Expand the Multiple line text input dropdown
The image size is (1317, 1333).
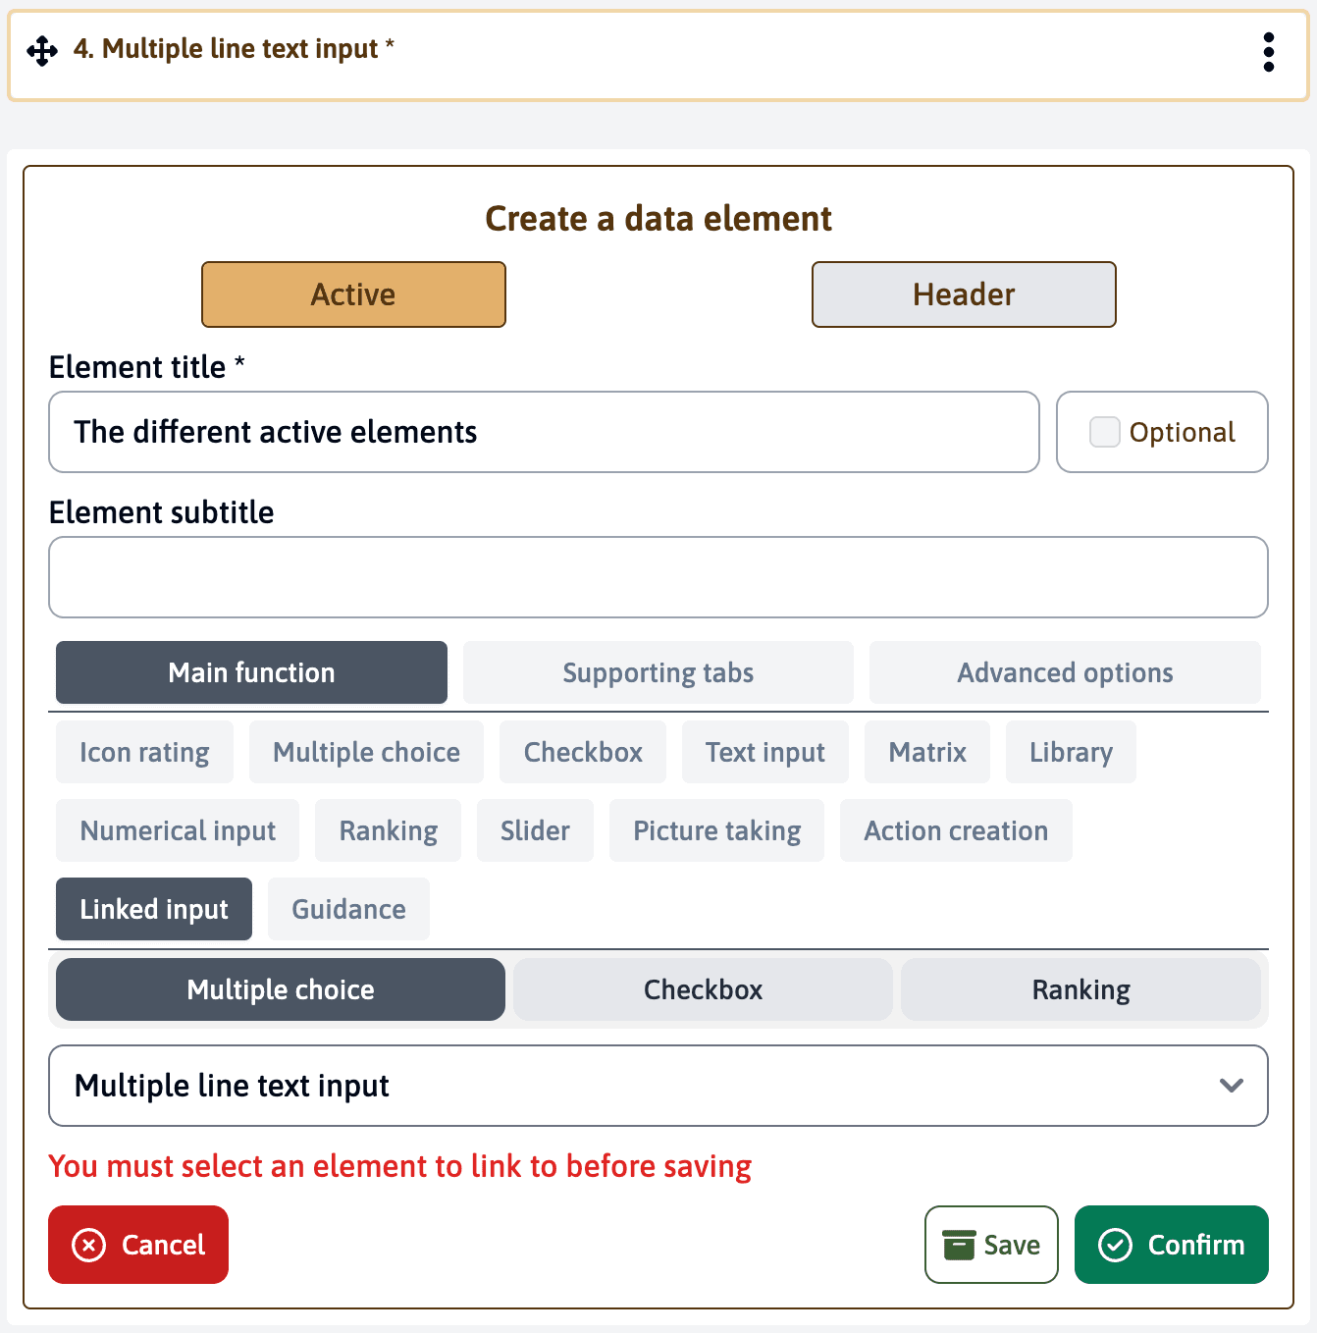658,1086
